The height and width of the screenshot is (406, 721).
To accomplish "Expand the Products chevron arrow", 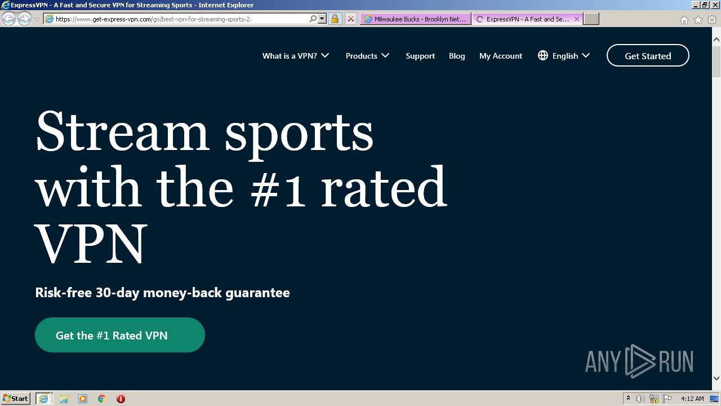I will click(385, 56).
